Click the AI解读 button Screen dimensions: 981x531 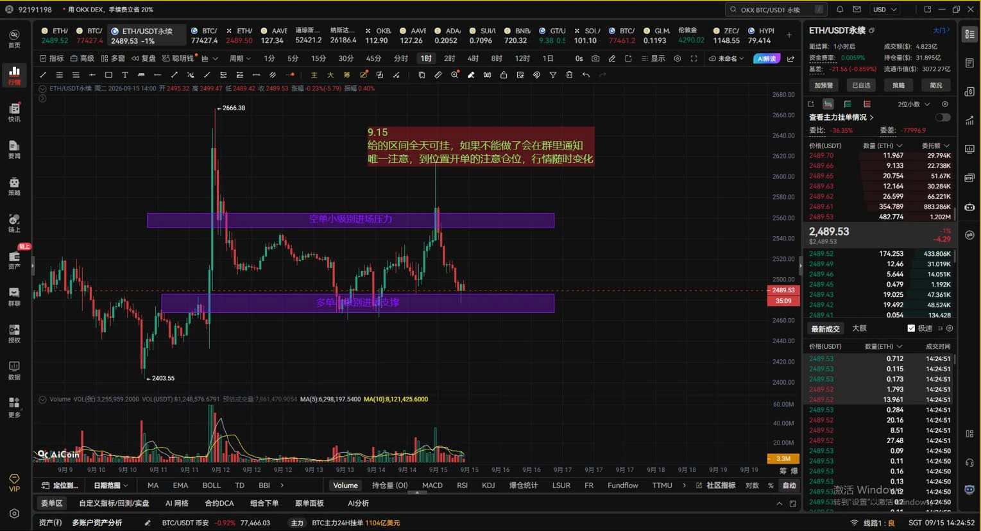[767, 58]
